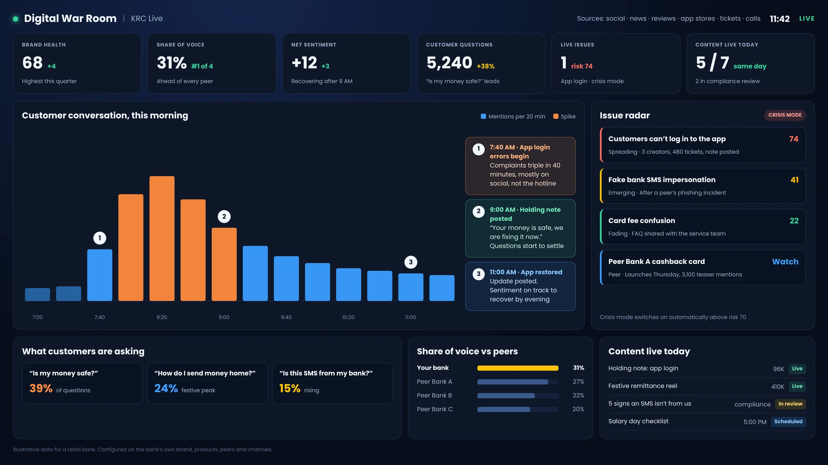Click the Customer Questions 5,240 tile
Viewport: 828px width, 465px height.
(481, 63)
